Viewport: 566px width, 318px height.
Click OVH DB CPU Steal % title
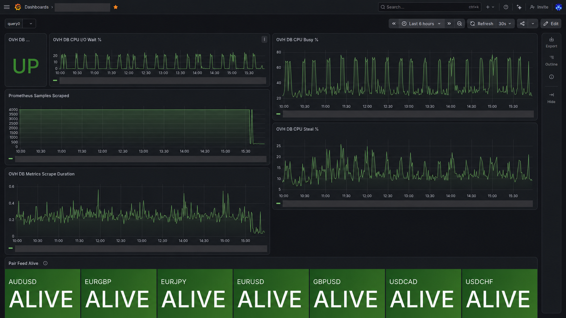(x=297, y=129)
